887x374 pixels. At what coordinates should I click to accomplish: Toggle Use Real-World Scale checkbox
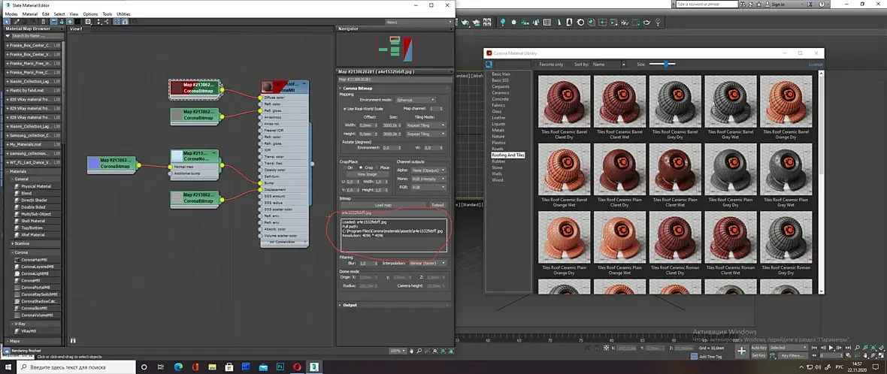click(345, 108)
